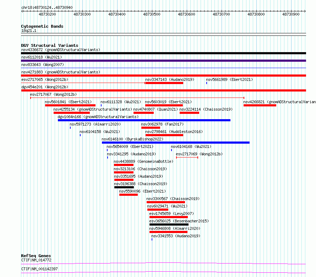
Task: Click the ruler's right scroll arrow
Action: point(305,11)
